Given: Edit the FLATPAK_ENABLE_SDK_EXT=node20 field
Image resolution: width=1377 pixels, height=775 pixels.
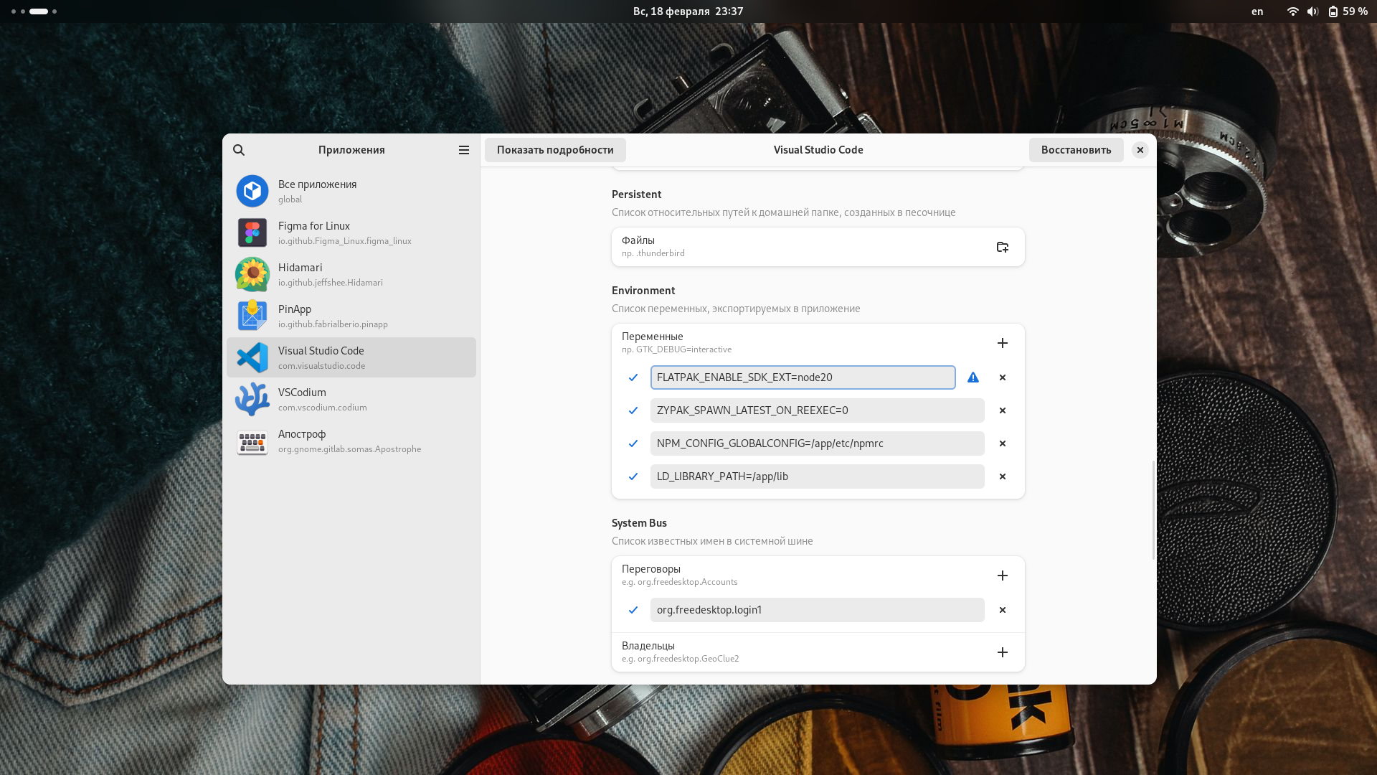Looking at the screenshot, I should coord(803,377).
